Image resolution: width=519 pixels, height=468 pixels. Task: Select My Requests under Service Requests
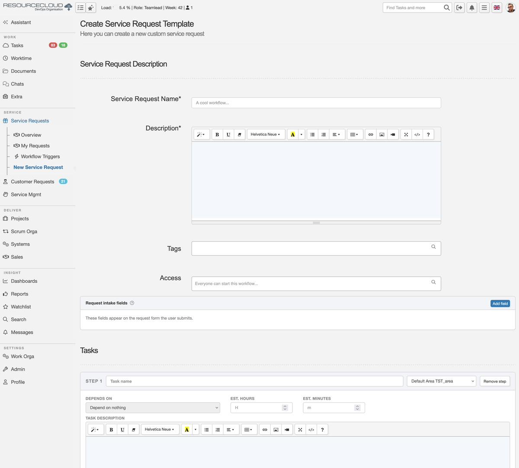tap(35, 146)
